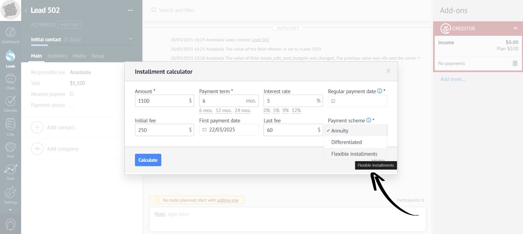Image resolution: width=523 pixels, height=234 pixels.
Task: Expand the Initial contact stage dropdown
Action: pyautogui.click(x=131, y=39)
